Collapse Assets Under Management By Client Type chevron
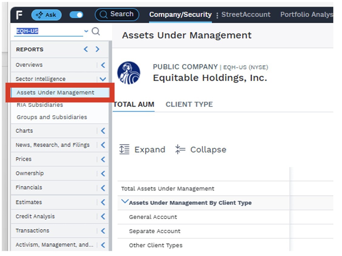 pos(125,201)
